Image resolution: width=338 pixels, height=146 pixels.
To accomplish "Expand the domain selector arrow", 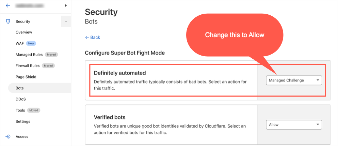I will pos(66,5).
